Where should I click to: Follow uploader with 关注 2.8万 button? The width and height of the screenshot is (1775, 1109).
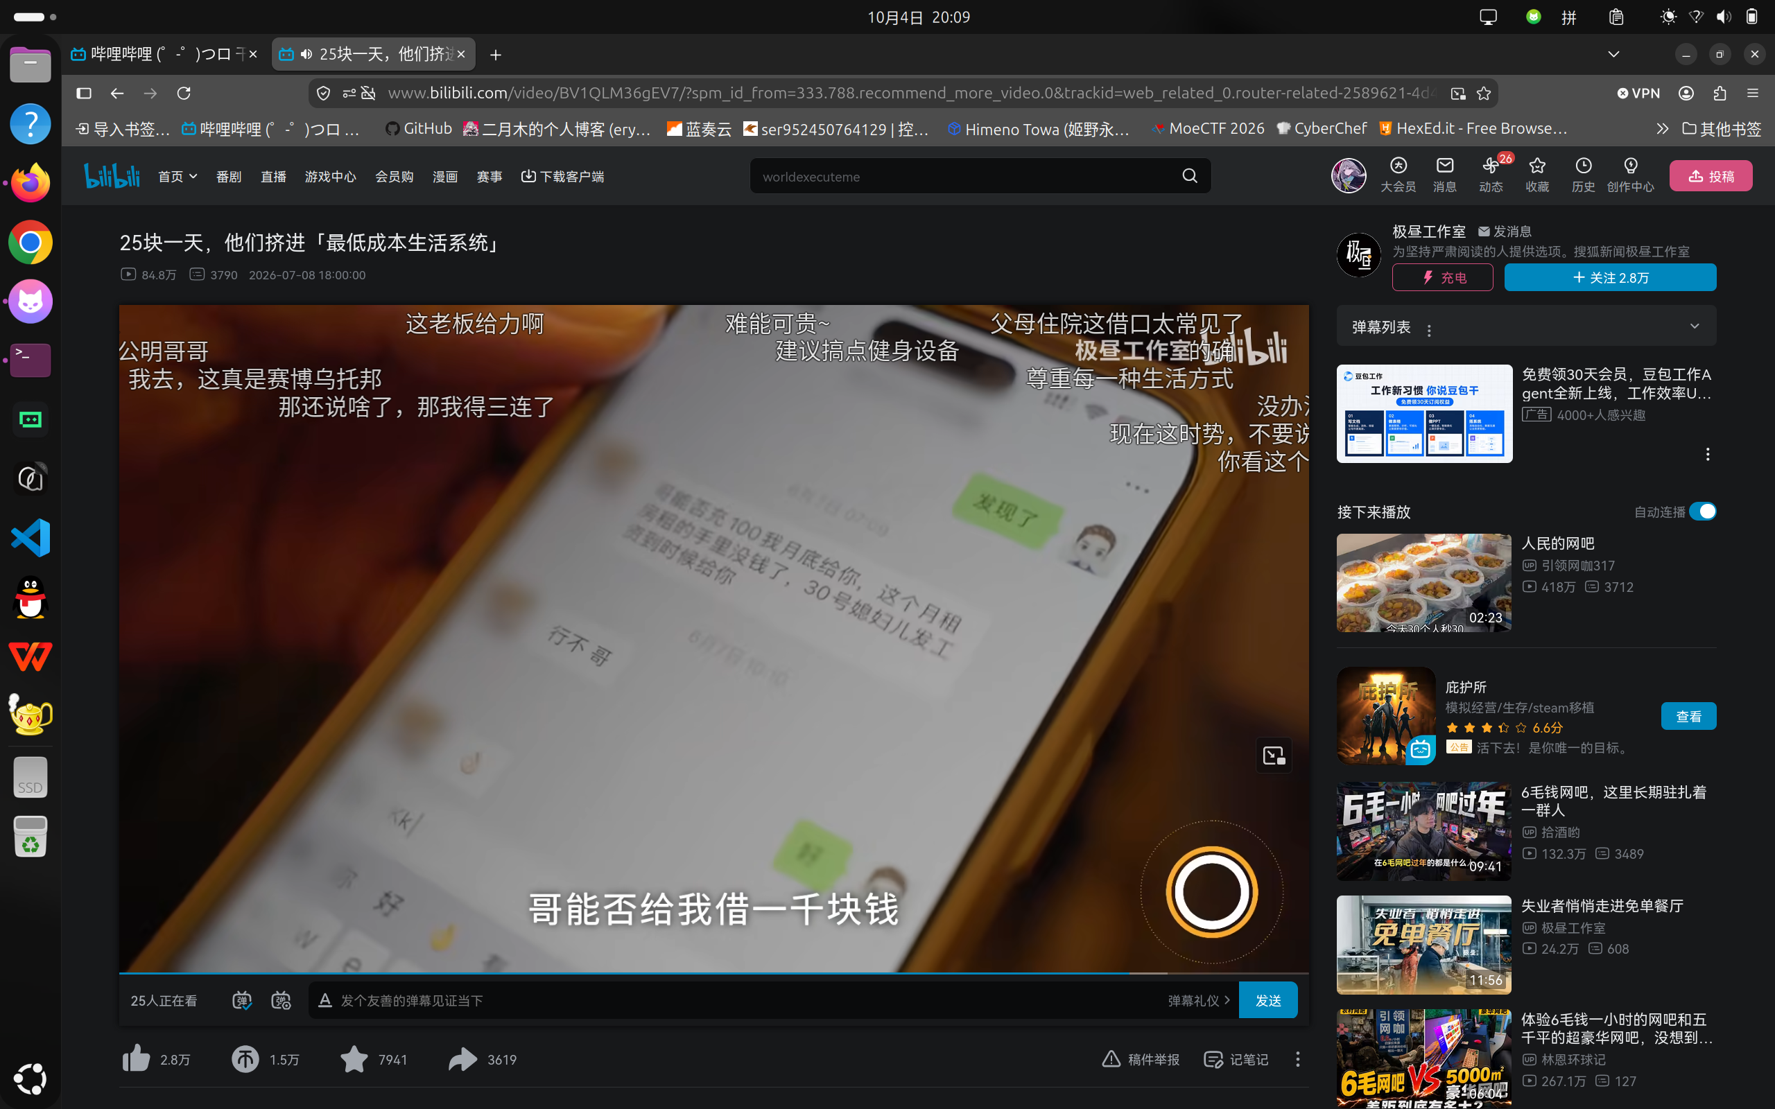(x=1610, y=277)
